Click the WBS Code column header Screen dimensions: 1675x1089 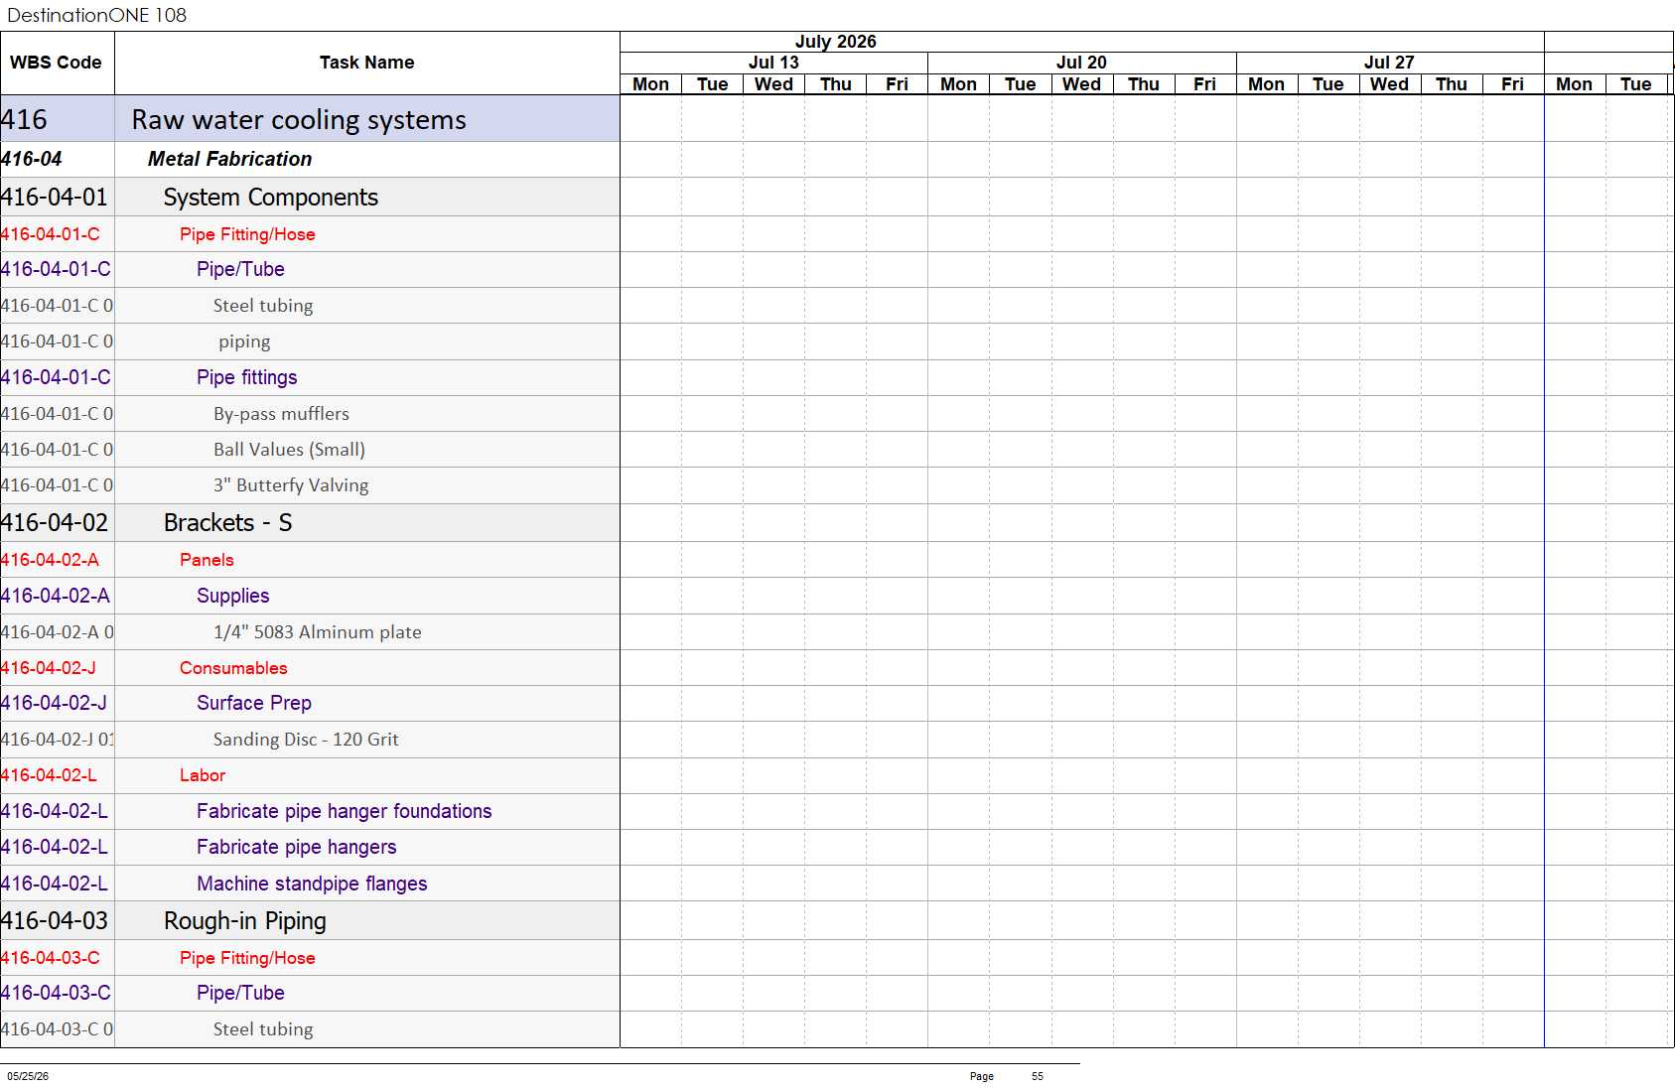[57, 63]
